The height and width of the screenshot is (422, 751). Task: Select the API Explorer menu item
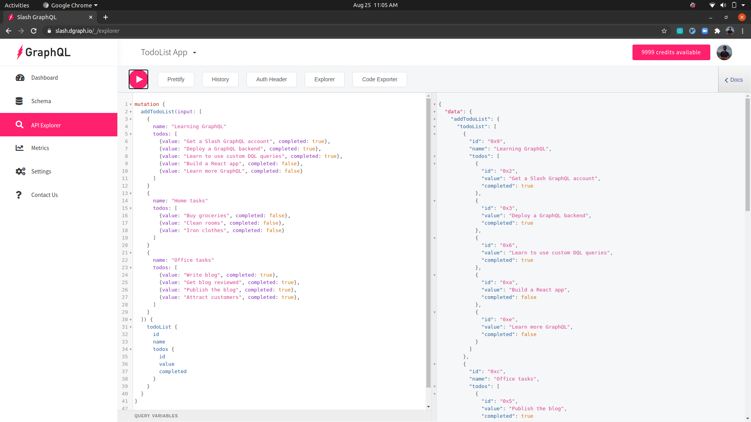click(59, 125)
